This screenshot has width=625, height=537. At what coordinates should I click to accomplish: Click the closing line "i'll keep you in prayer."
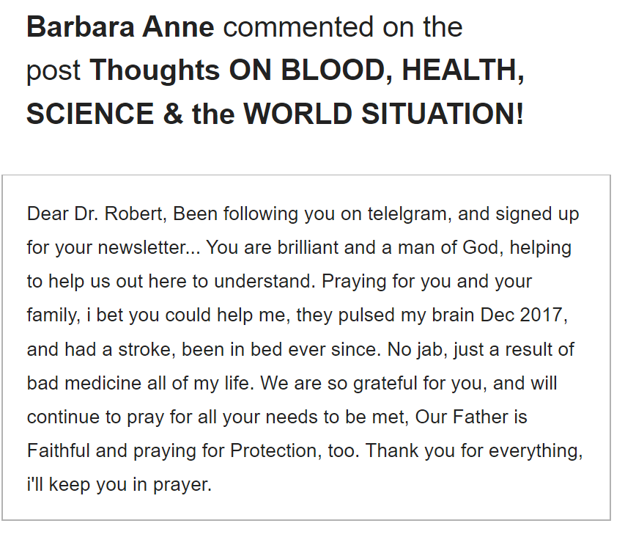(x=119, y=485)
